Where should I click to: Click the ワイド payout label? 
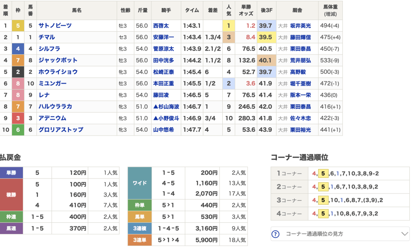pos(140,183)
